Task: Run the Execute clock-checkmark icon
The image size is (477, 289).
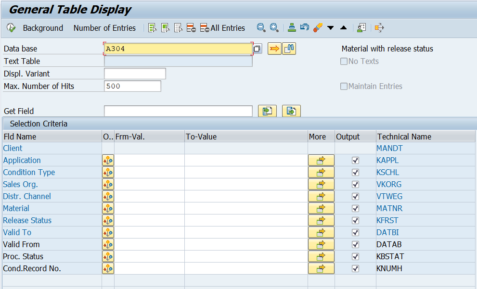Action: 11,28
